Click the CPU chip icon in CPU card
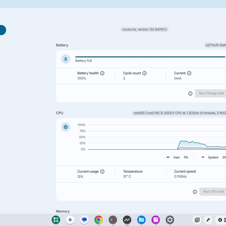226x226 pixels. tap(66, 127)
